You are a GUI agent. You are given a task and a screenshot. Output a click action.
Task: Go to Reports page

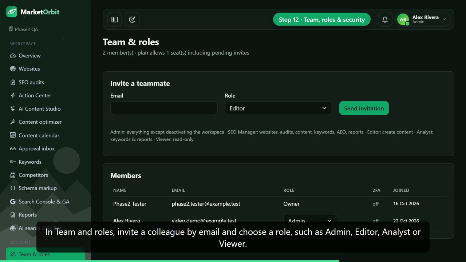46,215
